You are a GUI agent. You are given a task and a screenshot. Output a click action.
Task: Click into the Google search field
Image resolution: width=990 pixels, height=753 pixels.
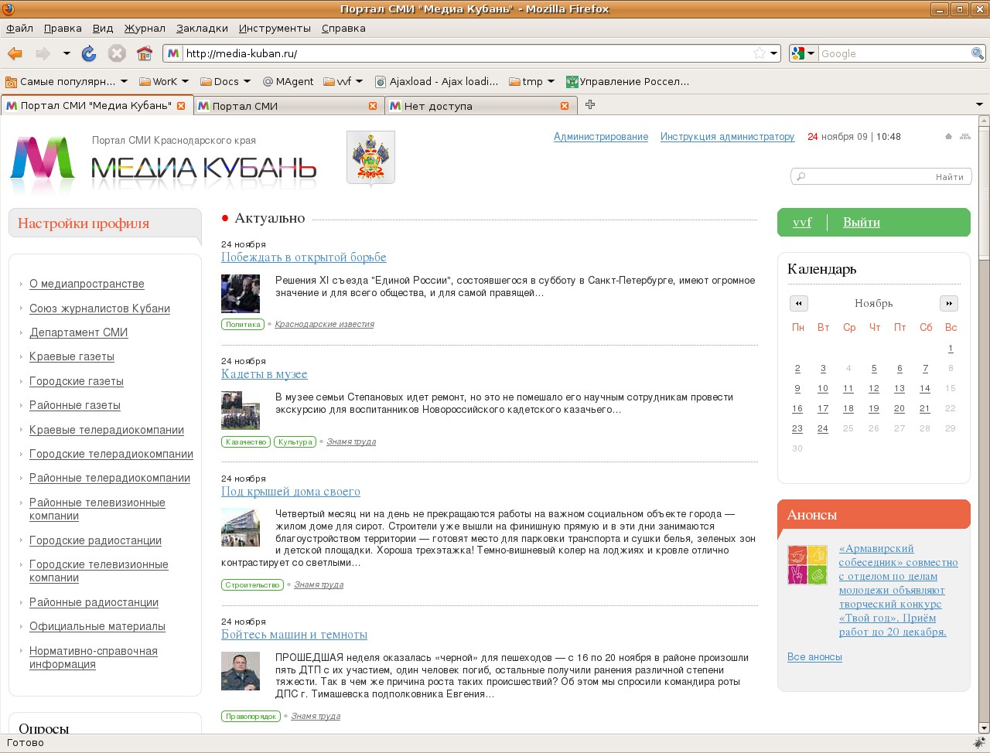coord(894,53)
